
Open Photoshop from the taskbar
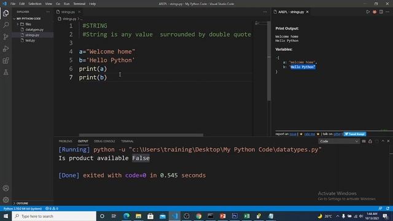pos(235,216)
